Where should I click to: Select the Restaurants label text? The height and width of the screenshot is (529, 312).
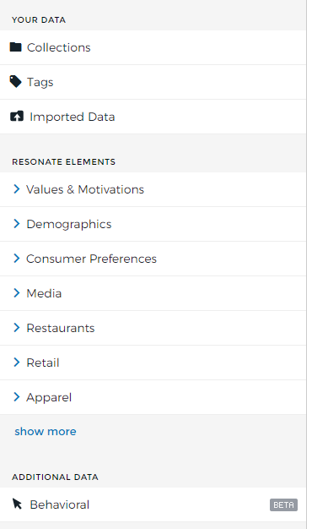point(61,328)
